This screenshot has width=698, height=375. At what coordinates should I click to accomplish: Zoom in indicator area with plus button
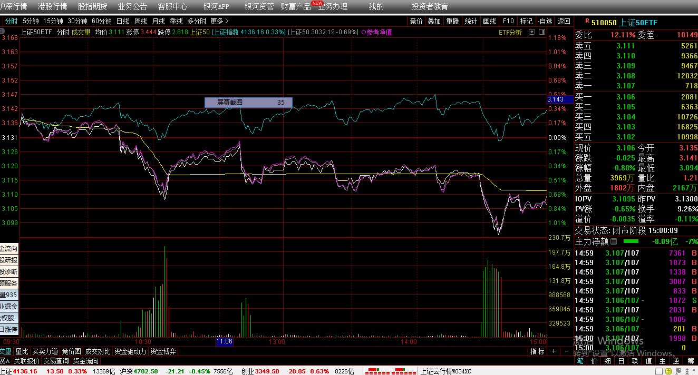click(554, 351)
